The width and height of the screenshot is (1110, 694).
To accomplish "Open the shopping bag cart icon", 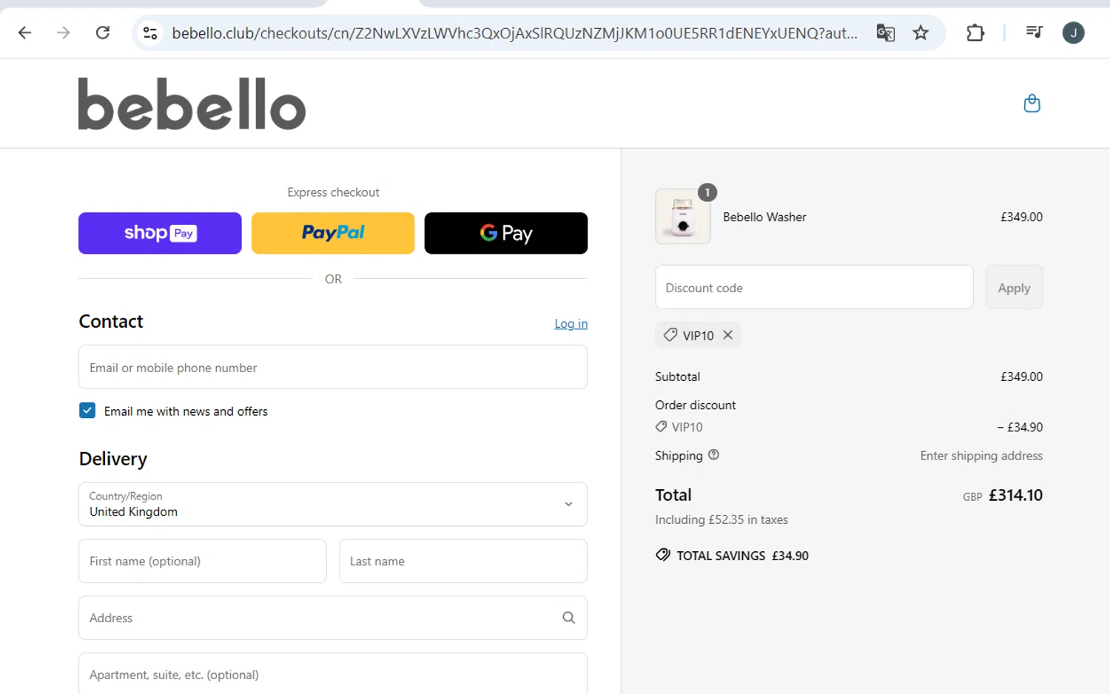I will pos(1032,104).
